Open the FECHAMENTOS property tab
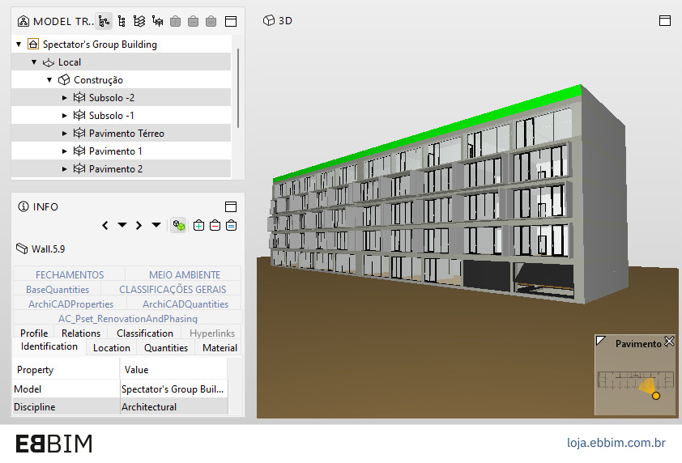The height and width of the screenshot is (463, 682). click(70, 274)
